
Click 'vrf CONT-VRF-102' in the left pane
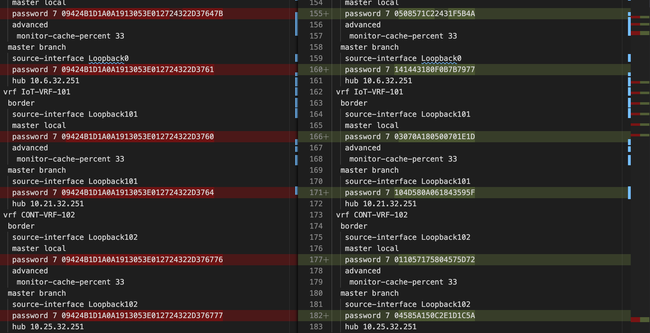tap(39, 215)
